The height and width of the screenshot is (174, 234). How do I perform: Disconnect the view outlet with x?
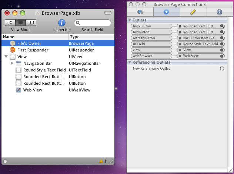click(180, 50)
